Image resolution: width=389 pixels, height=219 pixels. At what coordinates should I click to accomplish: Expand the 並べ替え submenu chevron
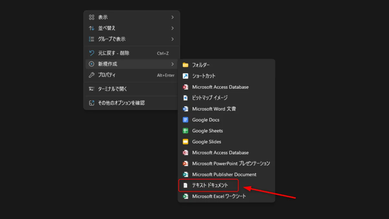pos(172,28)
